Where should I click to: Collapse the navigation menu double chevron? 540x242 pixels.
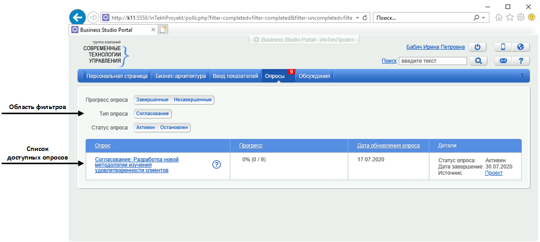(x=522, y=76)
